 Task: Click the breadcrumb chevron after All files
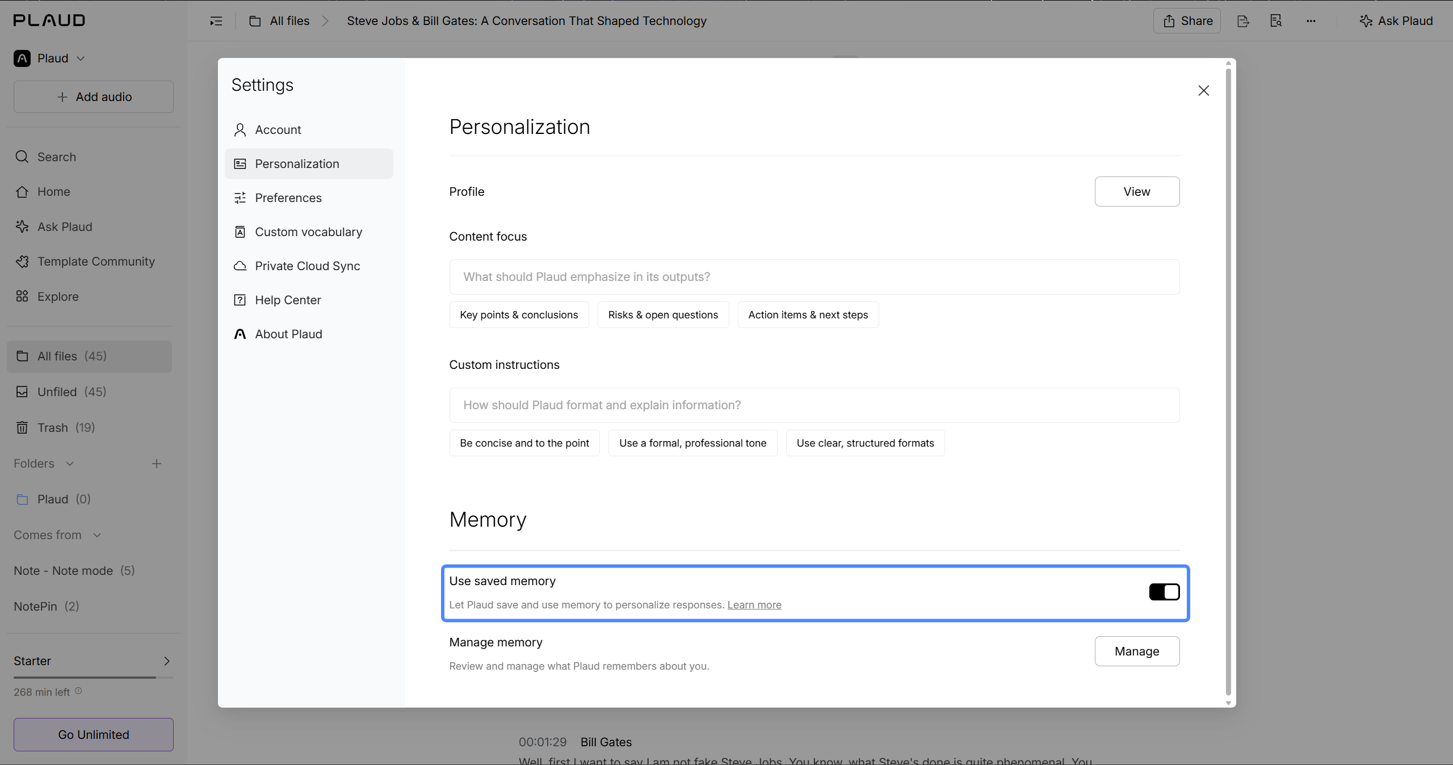[x=325, y=21]
